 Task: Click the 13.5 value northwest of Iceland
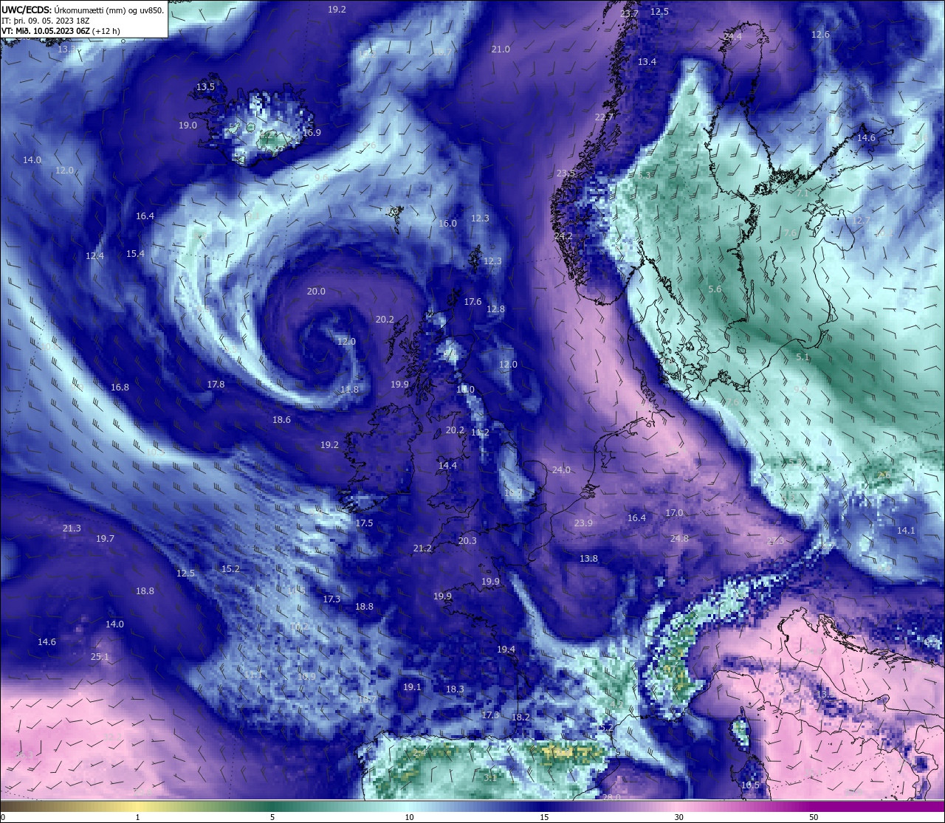(205, 86)
